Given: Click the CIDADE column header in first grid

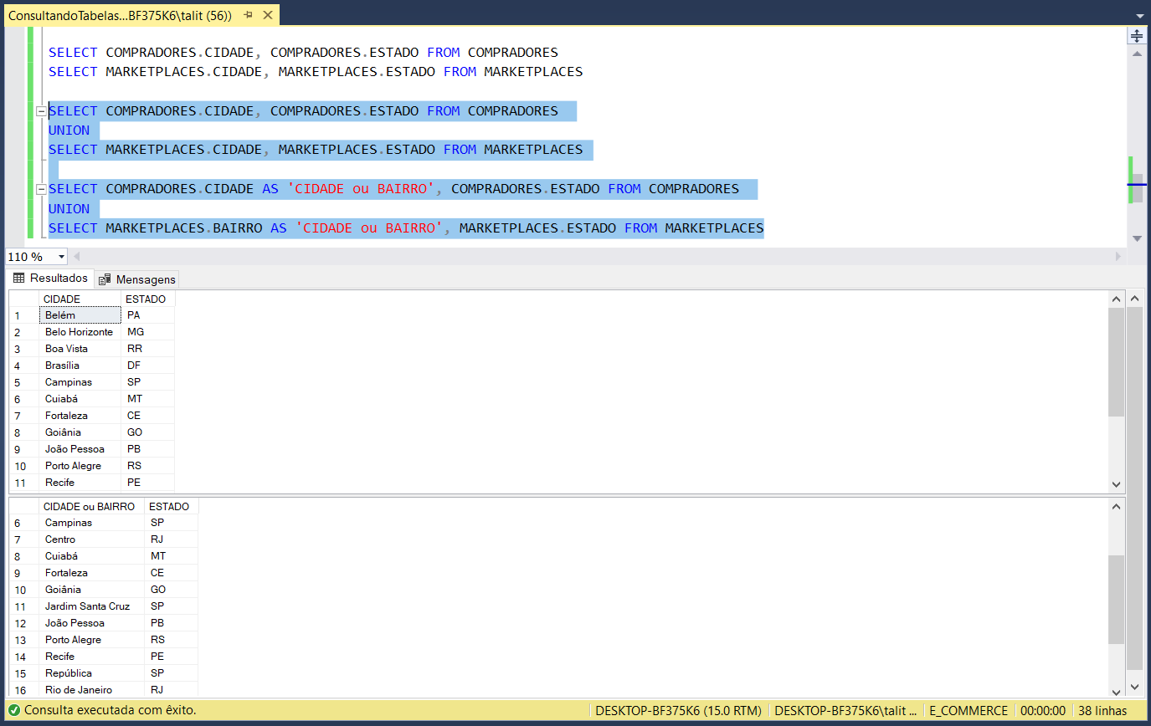Looking at the screenshot, I should (80, 299).
